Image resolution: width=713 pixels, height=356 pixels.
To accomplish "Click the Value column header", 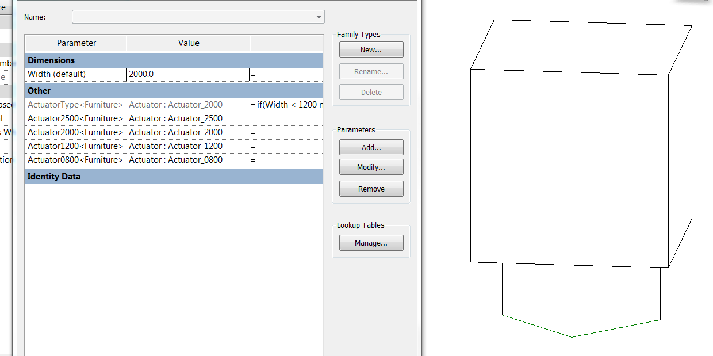I will [x=187, y=43].
